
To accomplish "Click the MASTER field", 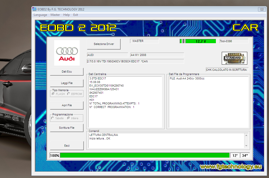I will 144,41.
